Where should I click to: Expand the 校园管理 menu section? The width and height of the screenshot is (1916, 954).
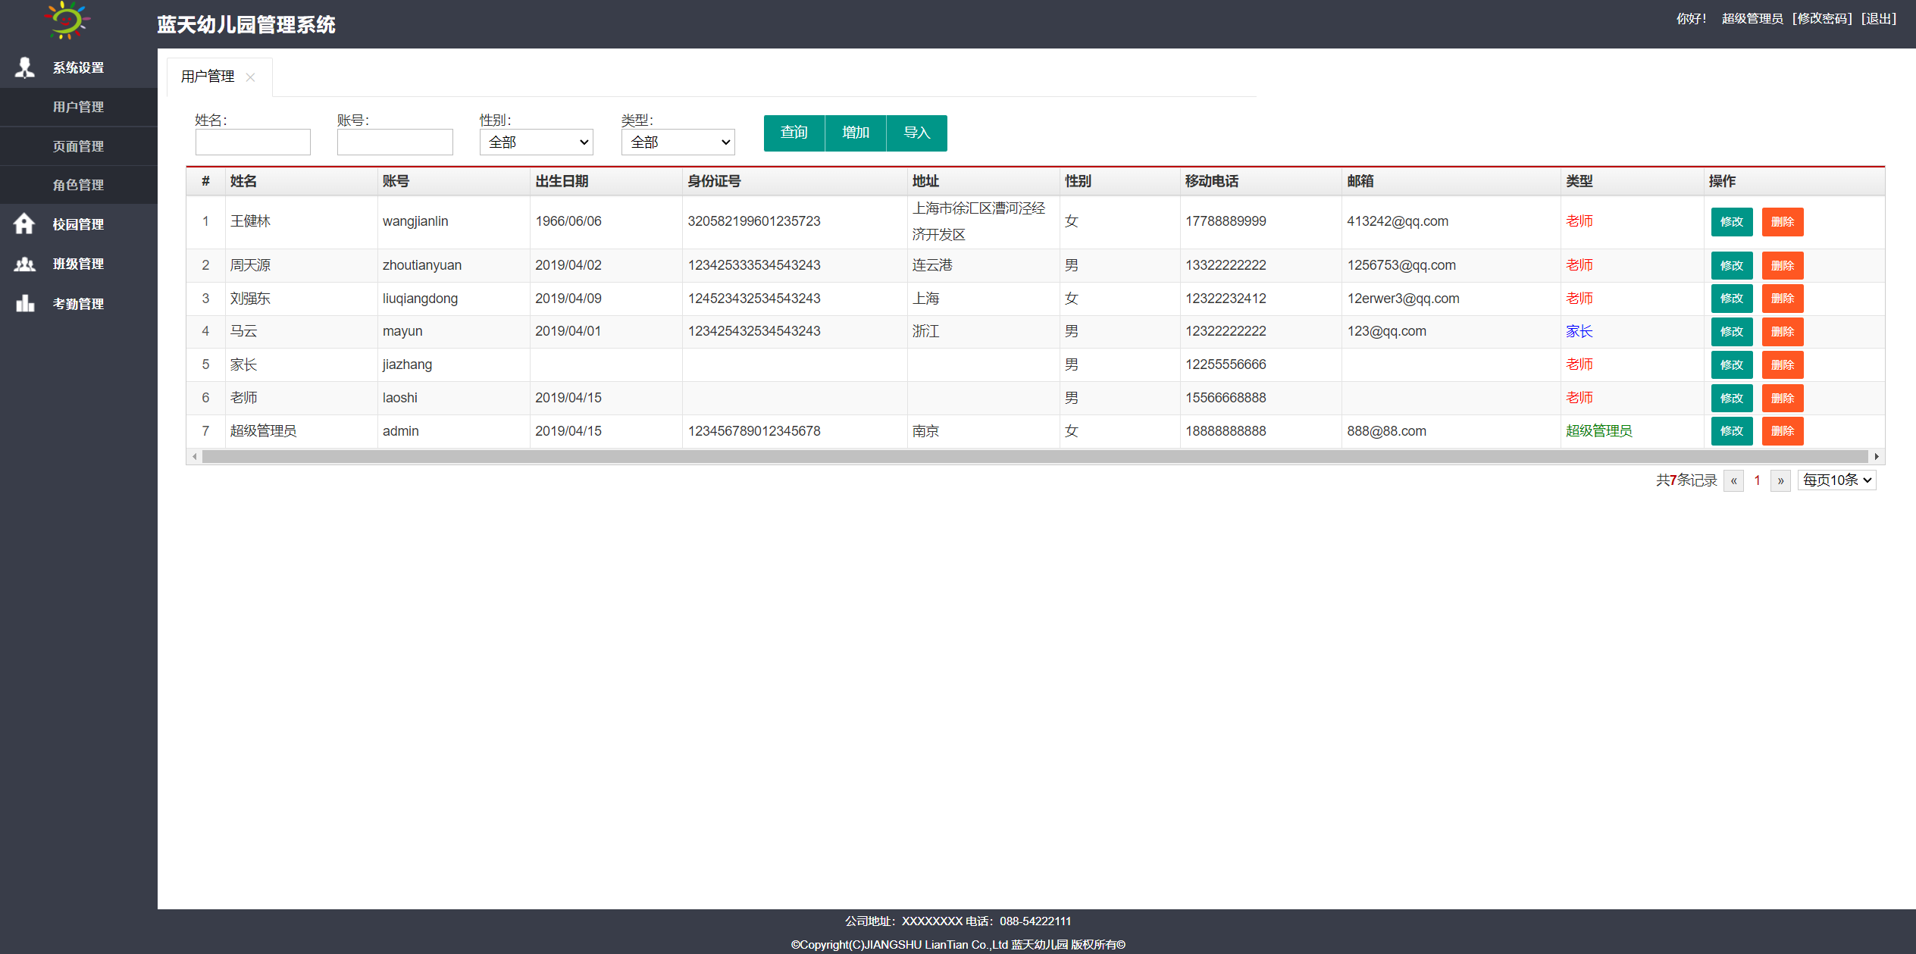[x=79, y=224]
